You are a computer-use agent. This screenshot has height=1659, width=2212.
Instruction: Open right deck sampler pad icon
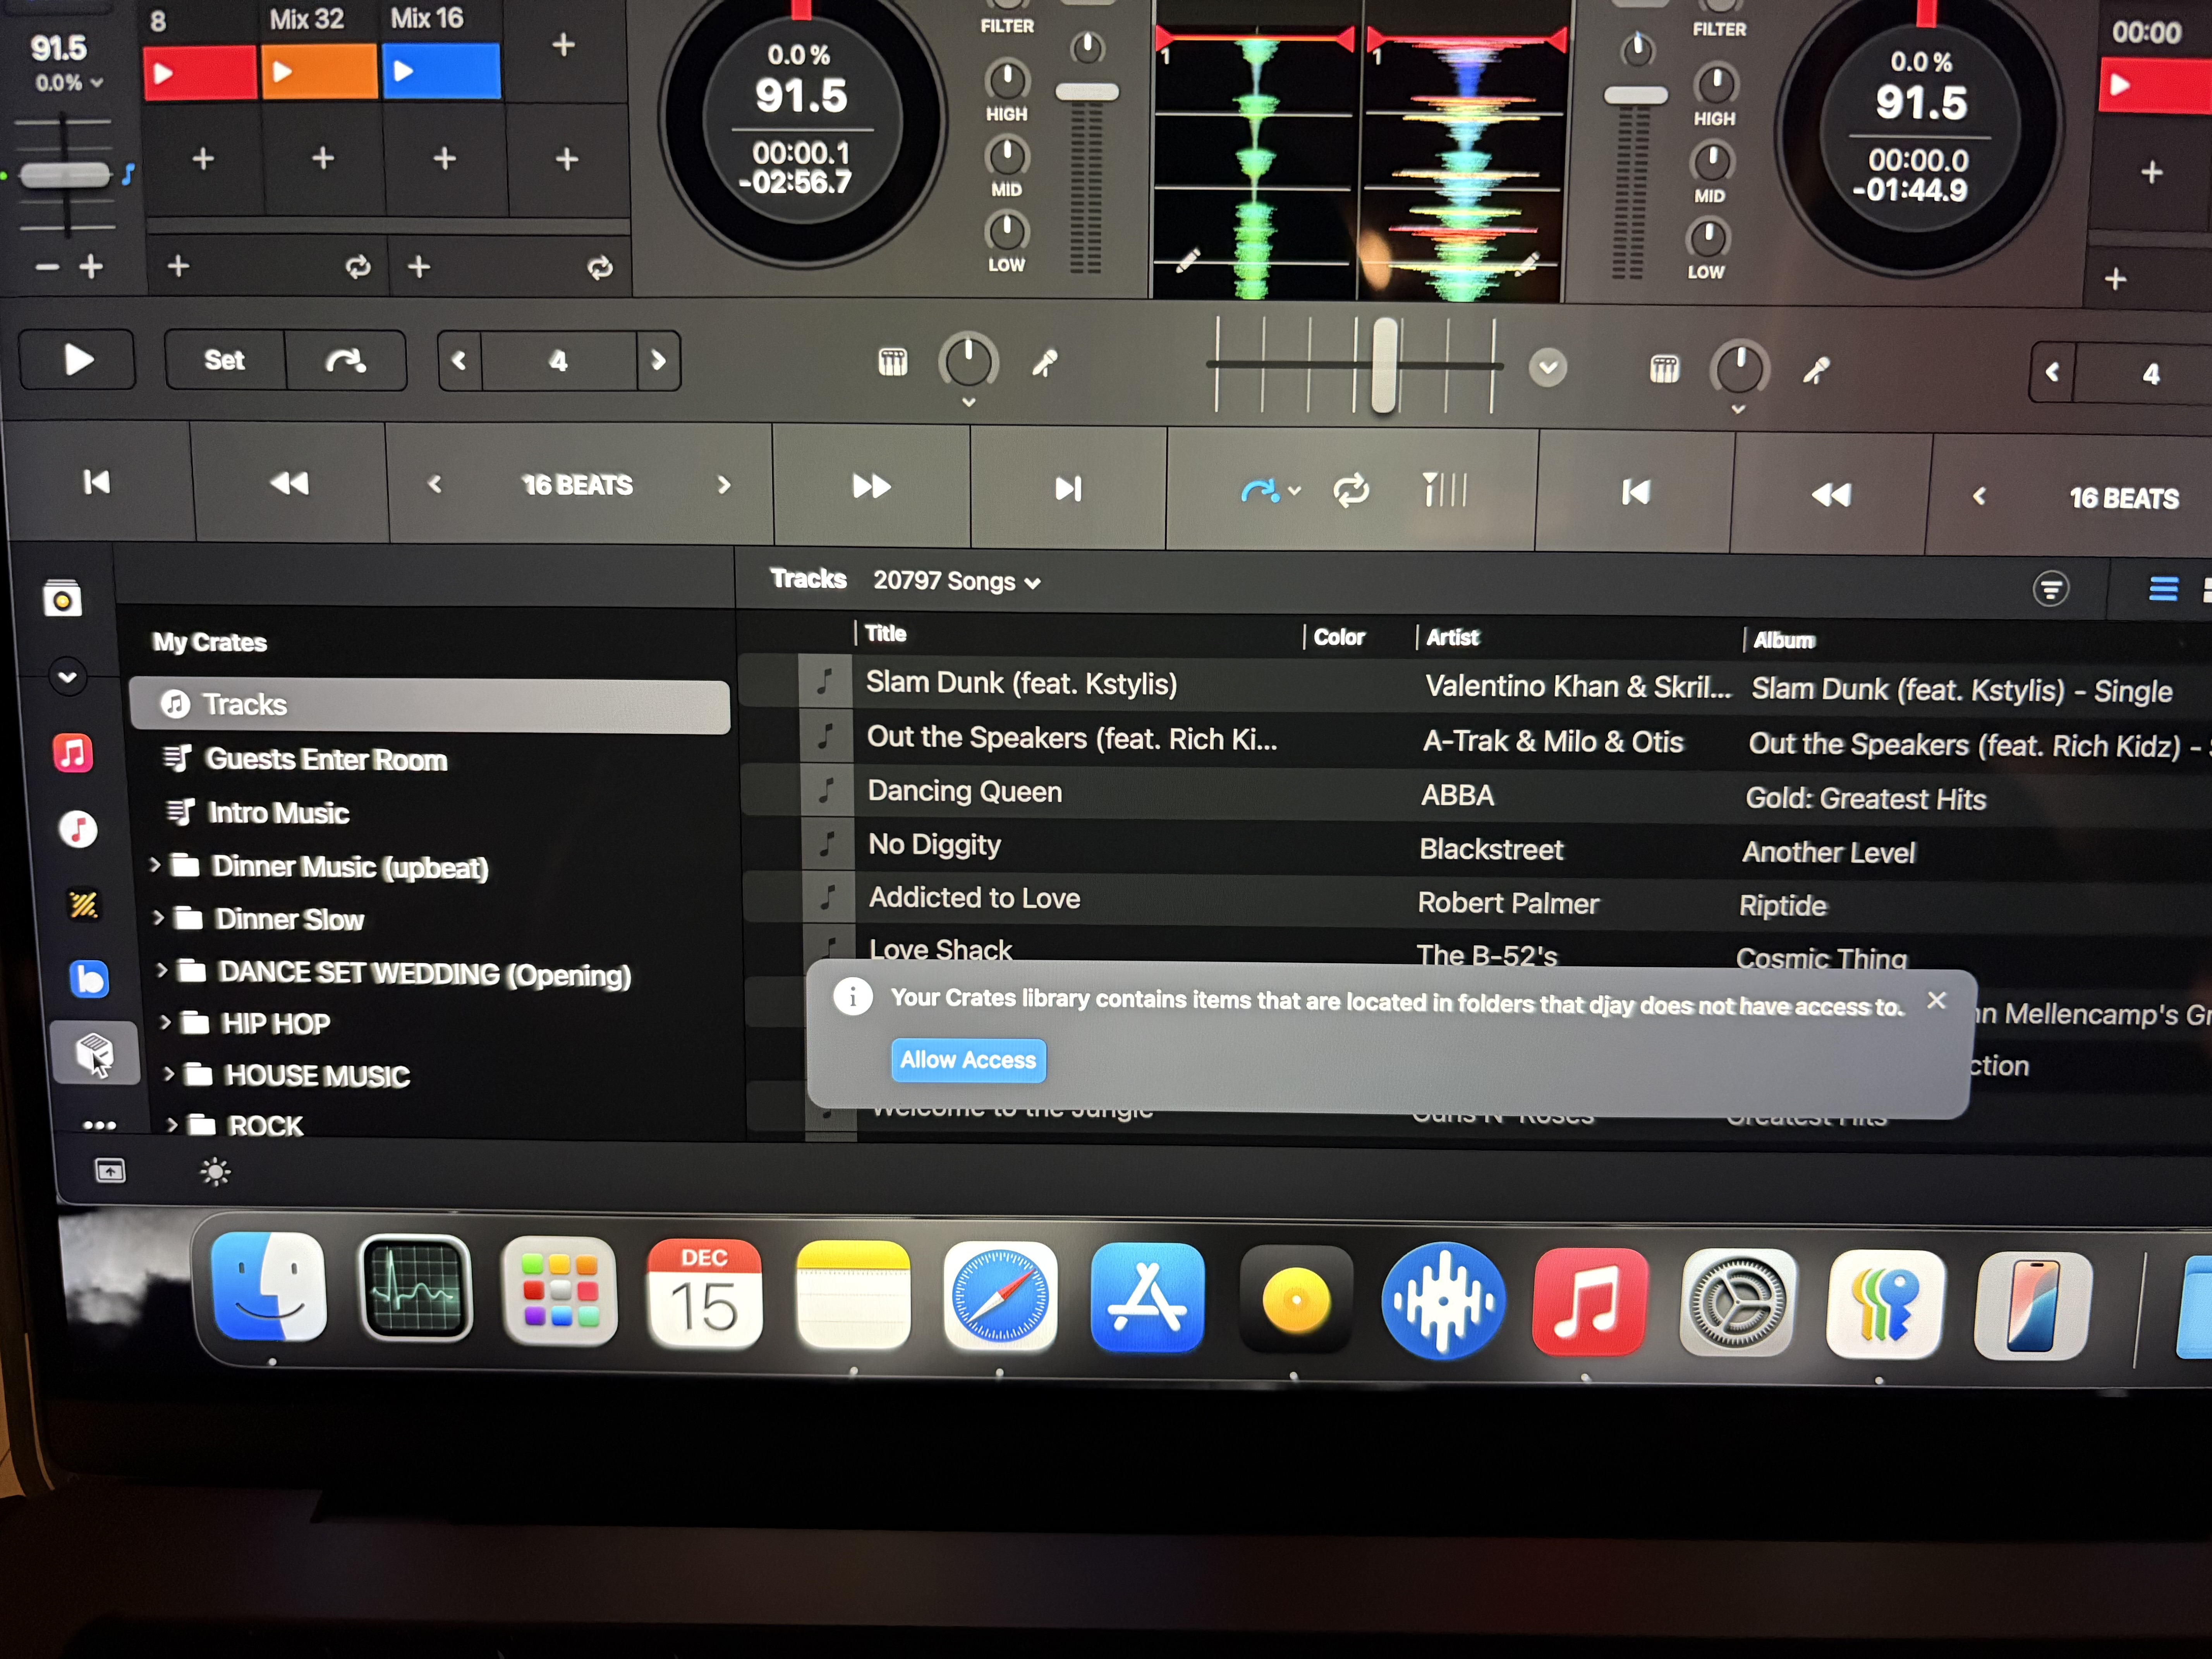click(1664, 370)
